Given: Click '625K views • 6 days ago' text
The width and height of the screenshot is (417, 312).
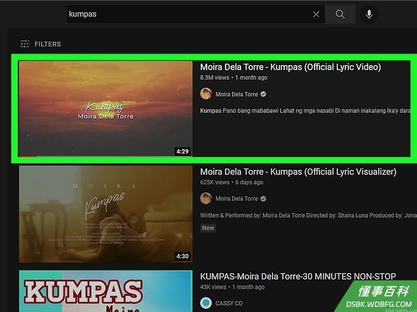Looking at the screenshot, I should (x=231, y=182).
